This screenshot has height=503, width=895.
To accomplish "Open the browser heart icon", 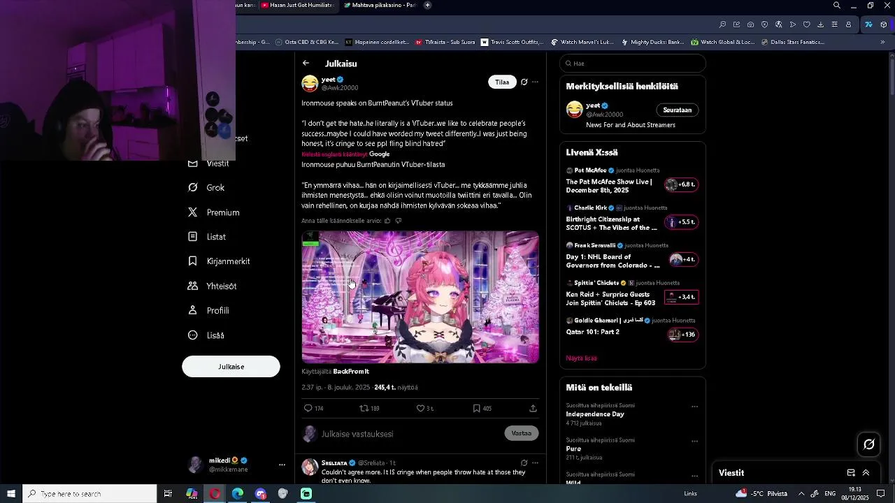I will [x=806, y=24].
